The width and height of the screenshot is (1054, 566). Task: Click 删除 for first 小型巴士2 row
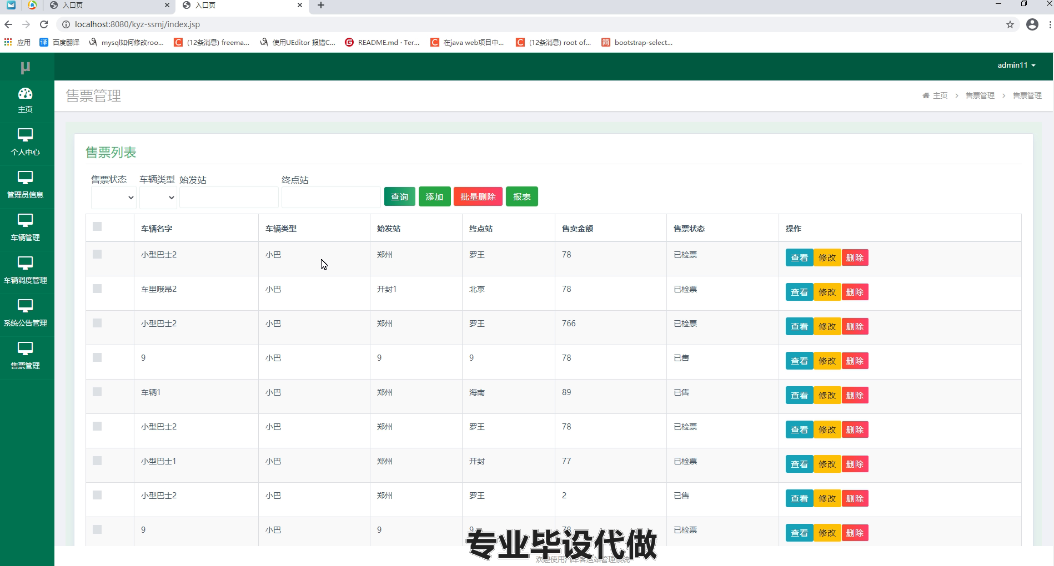tap(855, 257)
